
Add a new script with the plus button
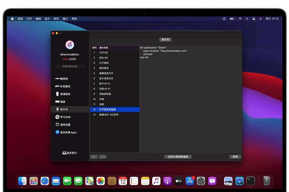click(x=94, y=157)
